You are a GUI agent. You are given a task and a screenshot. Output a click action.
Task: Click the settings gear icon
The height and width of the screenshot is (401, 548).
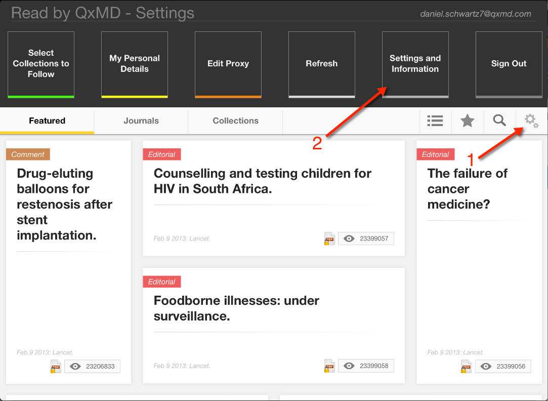pyautogui.click(x=531, y=121)
